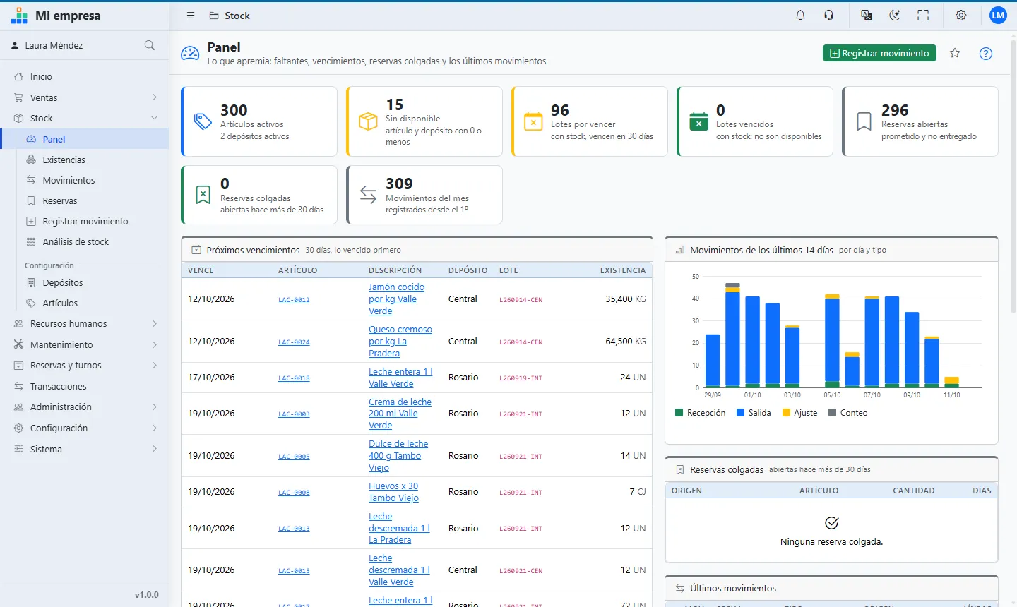Open Queso cremoso por kg La Pradera link
The image size is (1017, 607).
pyautogui.click(x=400, y=342)
